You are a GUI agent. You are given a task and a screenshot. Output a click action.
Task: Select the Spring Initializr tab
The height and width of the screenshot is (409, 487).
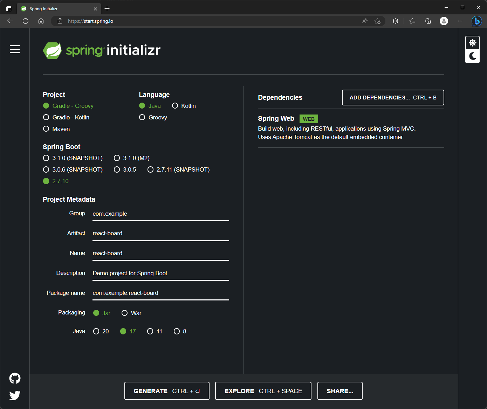click(59, 9)
